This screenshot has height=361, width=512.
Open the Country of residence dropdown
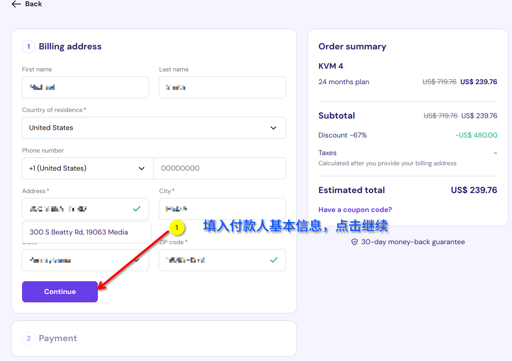coord(153,128)
